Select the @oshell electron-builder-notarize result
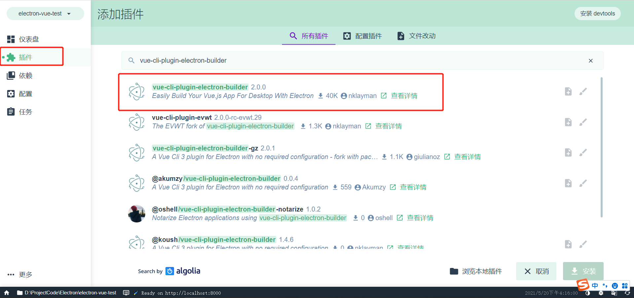 click(x=360, y=214)
